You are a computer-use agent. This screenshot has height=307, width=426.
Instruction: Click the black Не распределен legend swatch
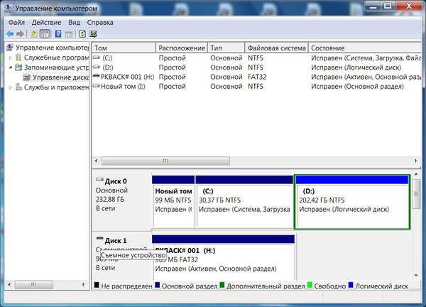tap(97, 285)
